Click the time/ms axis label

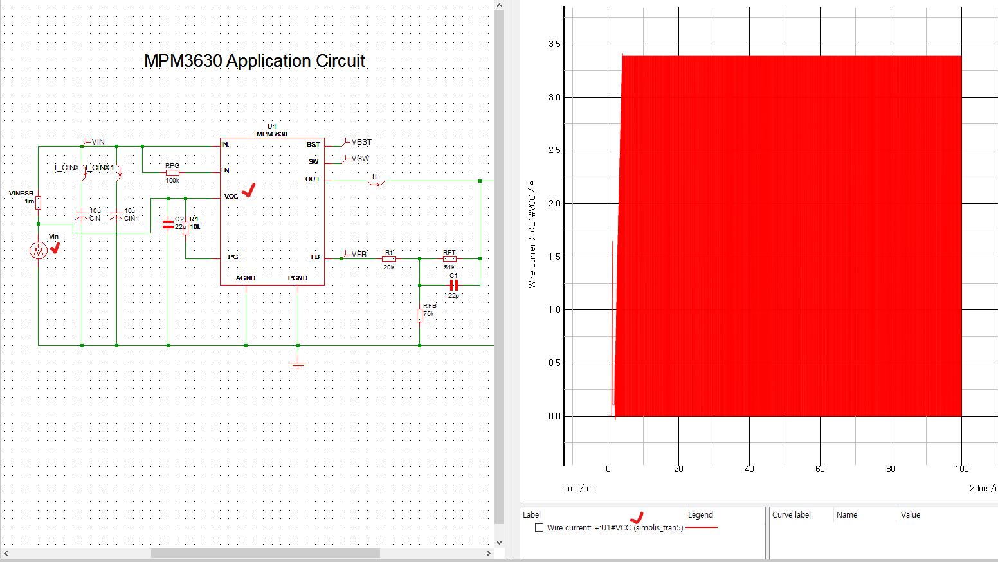(x=579, y=488)
